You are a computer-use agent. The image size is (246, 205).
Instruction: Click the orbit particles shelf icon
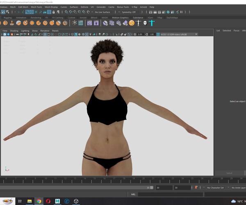tap(74, 23)
